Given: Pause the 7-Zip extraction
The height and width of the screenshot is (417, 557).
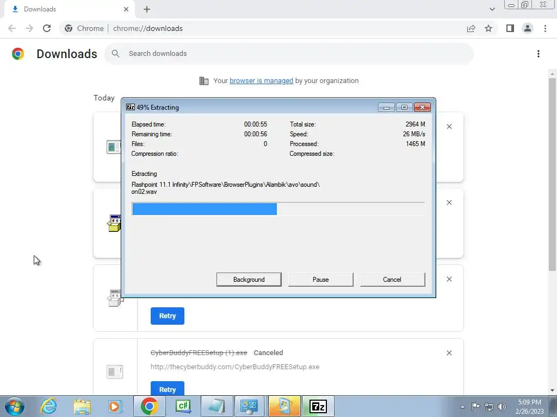Looking at the screenshot, I should coord(320,280).
